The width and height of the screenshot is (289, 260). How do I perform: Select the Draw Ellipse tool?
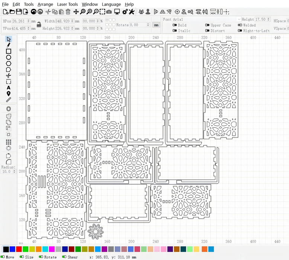[9, 57]
